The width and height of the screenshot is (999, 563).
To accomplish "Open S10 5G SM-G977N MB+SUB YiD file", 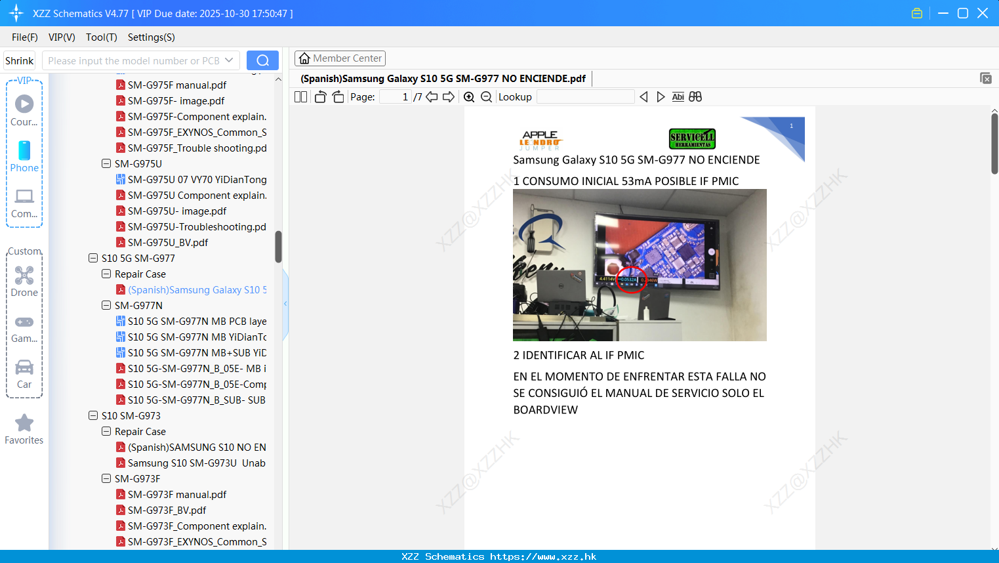I will [192, 353].
